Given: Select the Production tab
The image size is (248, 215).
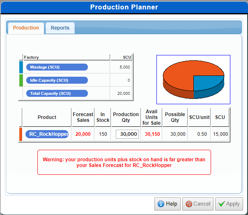Looking at the screenshot, I should pyautogui.click(x=26, y=28).
